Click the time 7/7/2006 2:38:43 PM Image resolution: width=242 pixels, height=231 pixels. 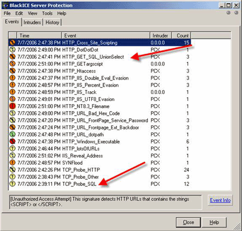pos(39,177)
